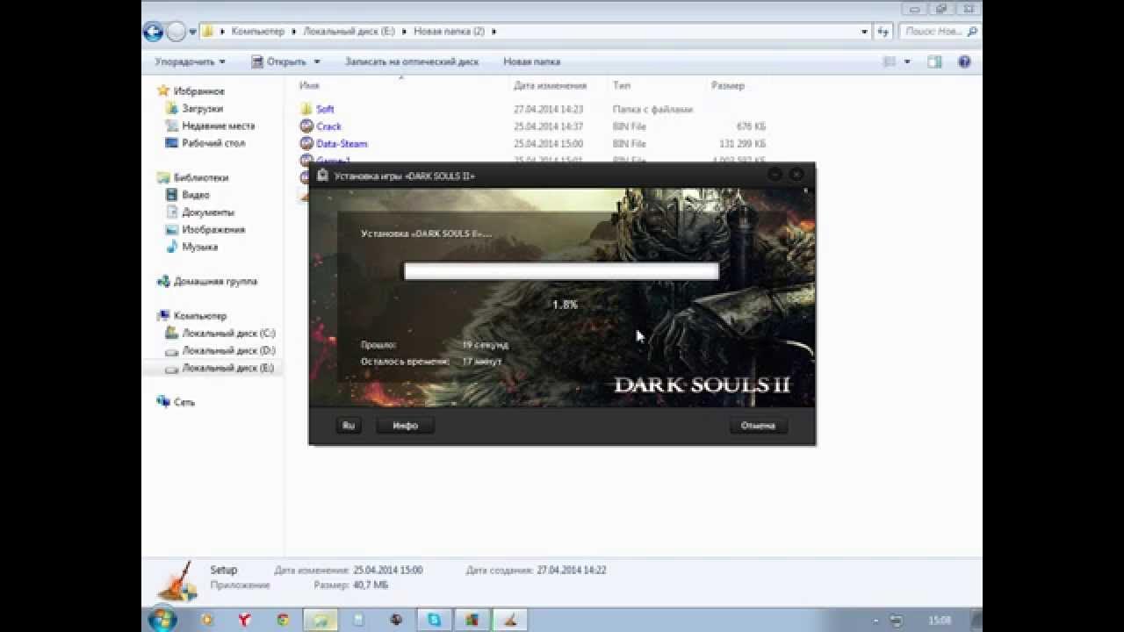Select Изображения library
The width and height of the screenshot is (1124, 632).
click(205, 229)
